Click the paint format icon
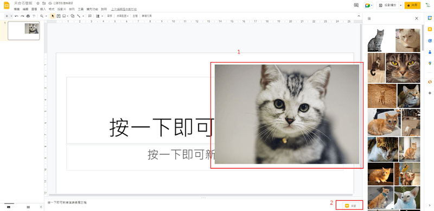This screenshot has height=211, width=434. pyautogui.click(x=34, y=16)
